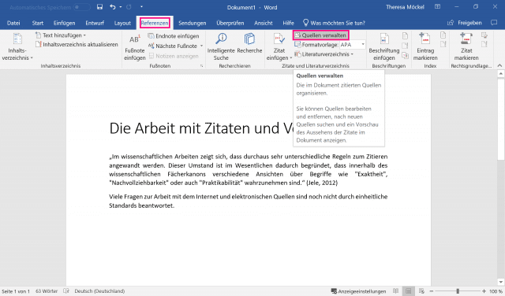Click the Redo icon in quick access toolbar
The height and width of the screenshot is (296, 505).
tap(129, 7)
